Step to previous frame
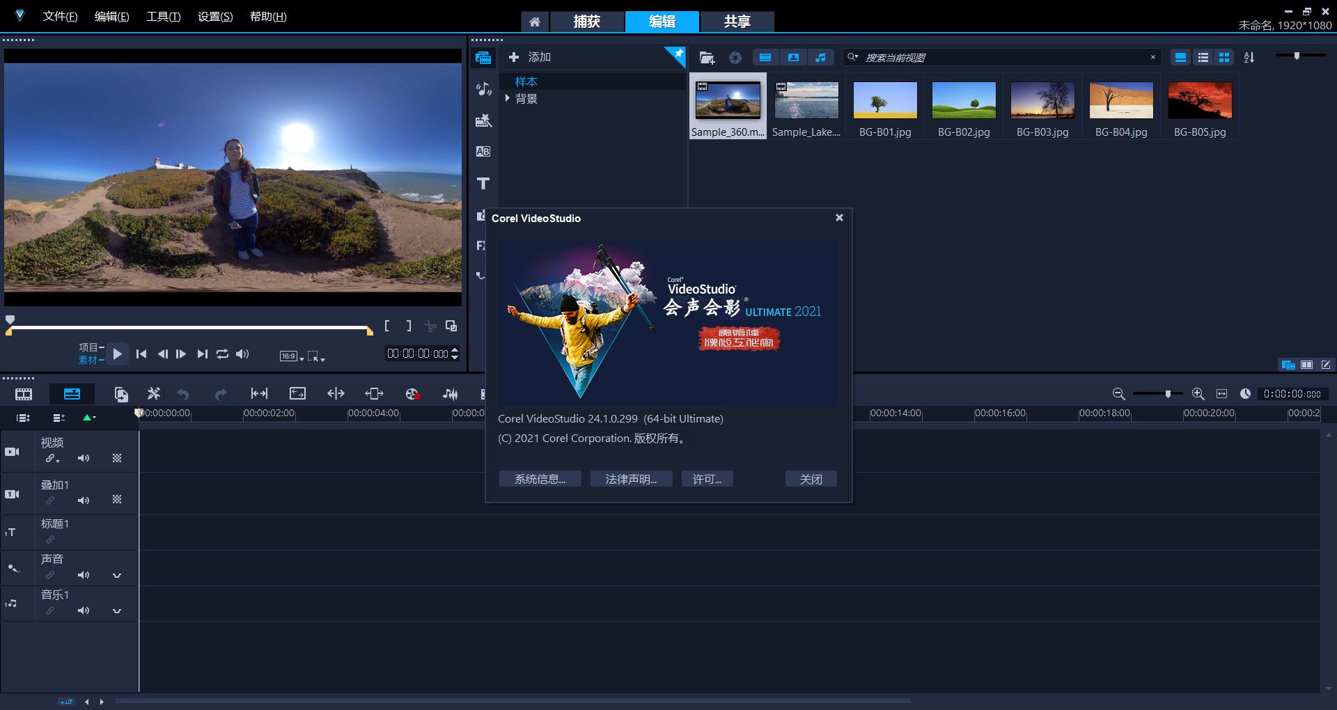1337x710 pixels. pyautogui.click(x=162, y=354)
